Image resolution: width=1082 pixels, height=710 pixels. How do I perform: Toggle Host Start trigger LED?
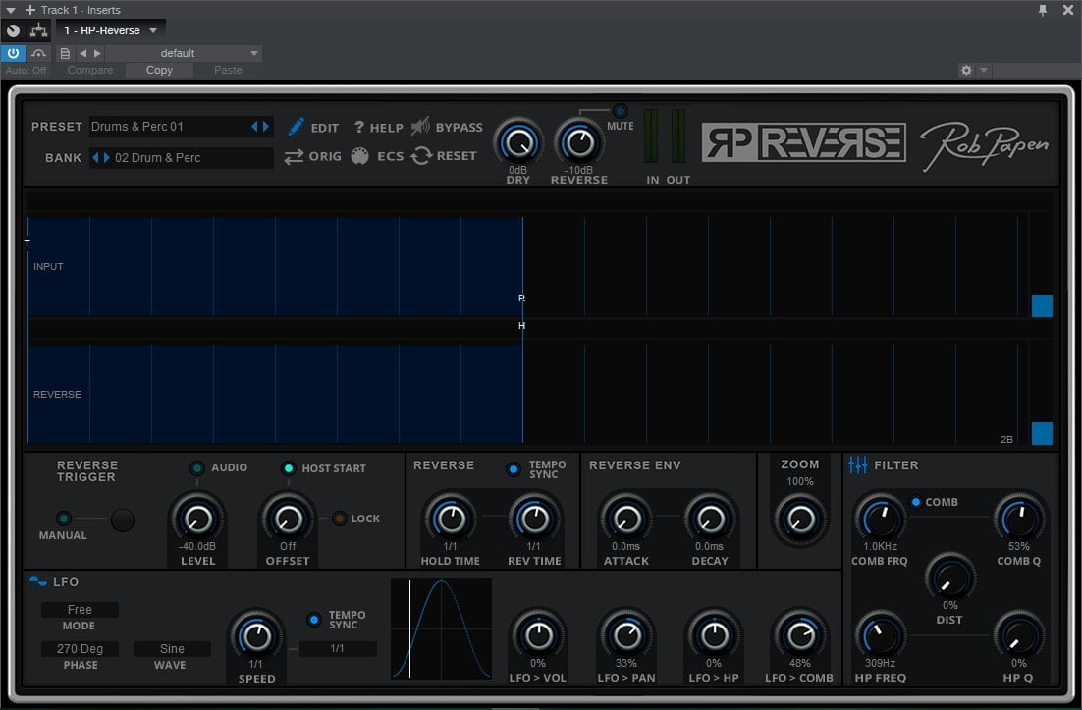(x=289, y=468)
